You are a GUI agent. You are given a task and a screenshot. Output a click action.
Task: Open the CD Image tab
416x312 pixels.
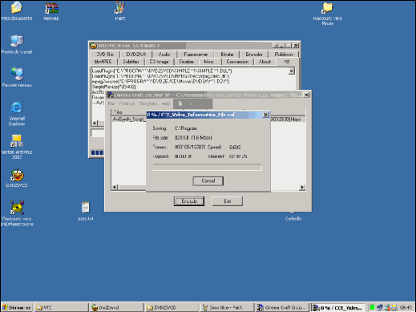(160, 62)
